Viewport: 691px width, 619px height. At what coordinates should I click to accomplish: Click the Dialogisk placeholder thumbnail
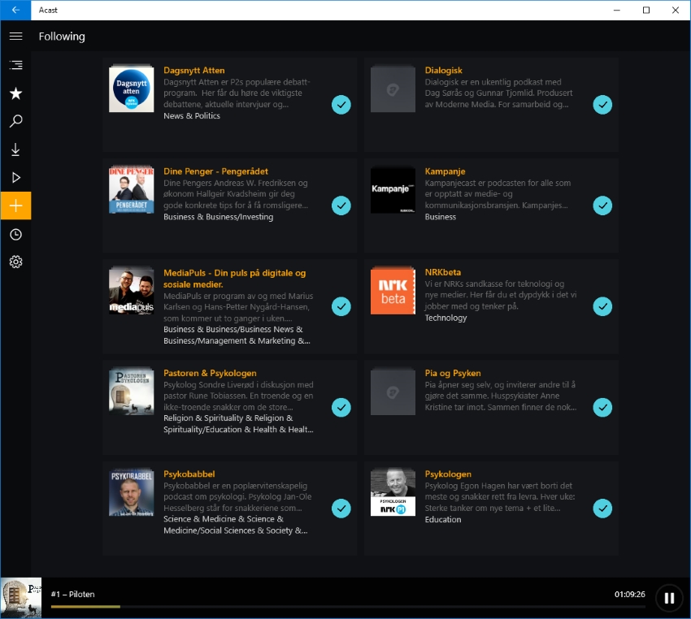[x=393, y=89]
